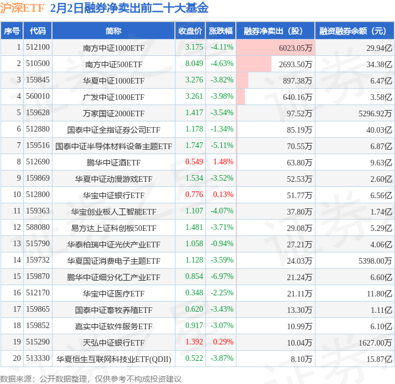The width and height of the screenshot is (395, 384).
Task: Click the value 10.99万
Action: pyautogui.click(x=300, y=326)
